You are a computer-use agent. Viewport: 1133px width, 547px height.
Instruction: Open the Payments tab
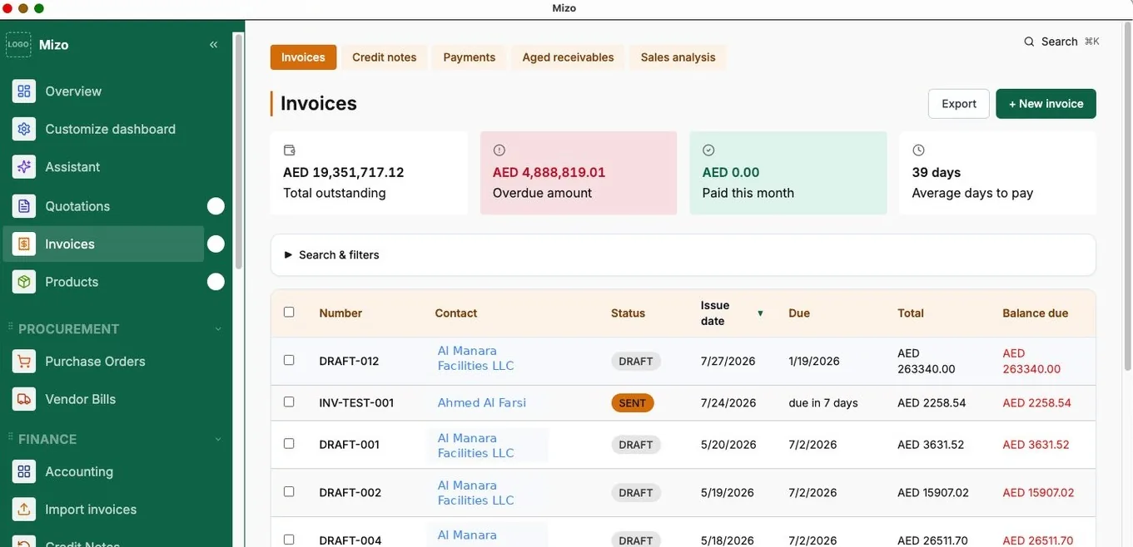469,57
